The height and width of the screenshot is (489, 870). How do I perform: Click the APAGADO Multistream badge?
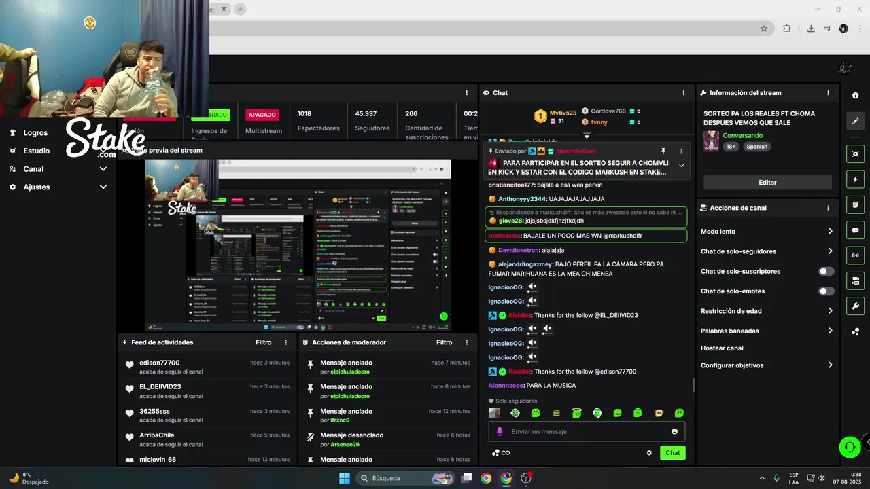point(262,115)
